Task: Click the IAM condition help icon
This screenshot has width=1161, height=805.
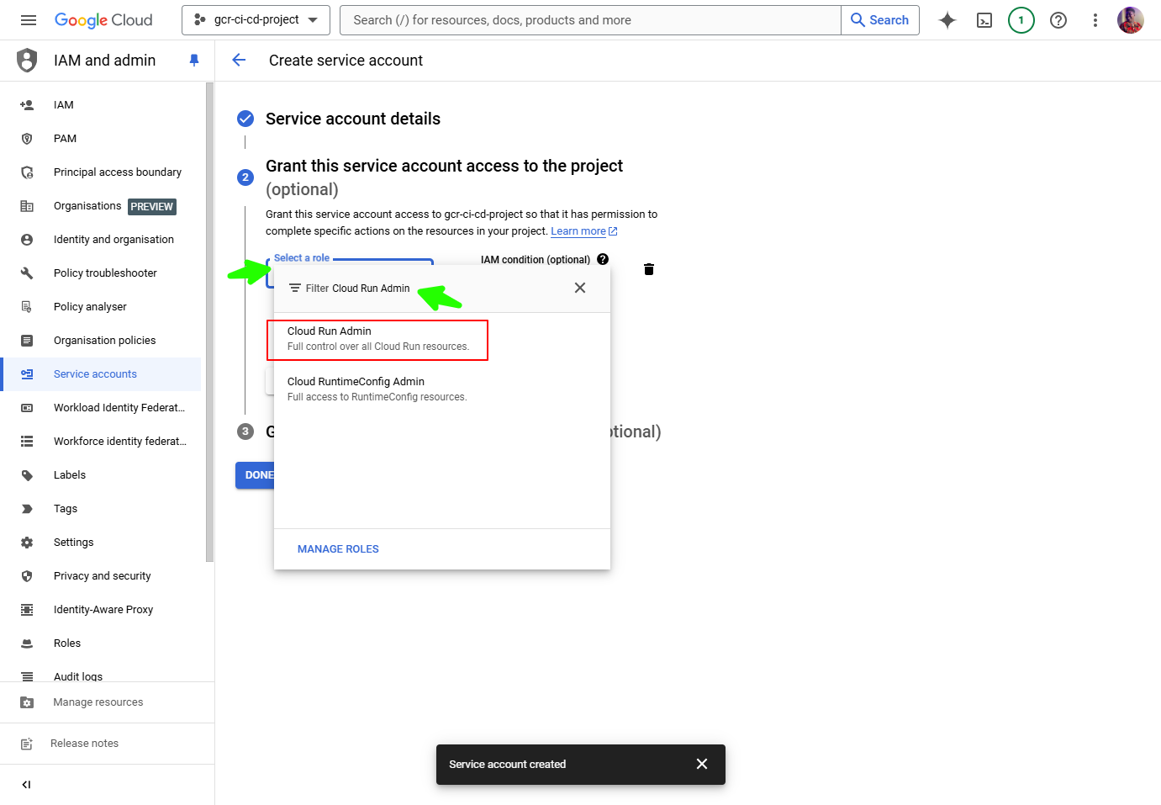Action: point(603,259)
